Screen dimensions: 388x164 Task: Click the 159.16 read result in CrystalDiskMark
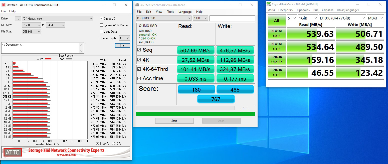click(311, 59)
